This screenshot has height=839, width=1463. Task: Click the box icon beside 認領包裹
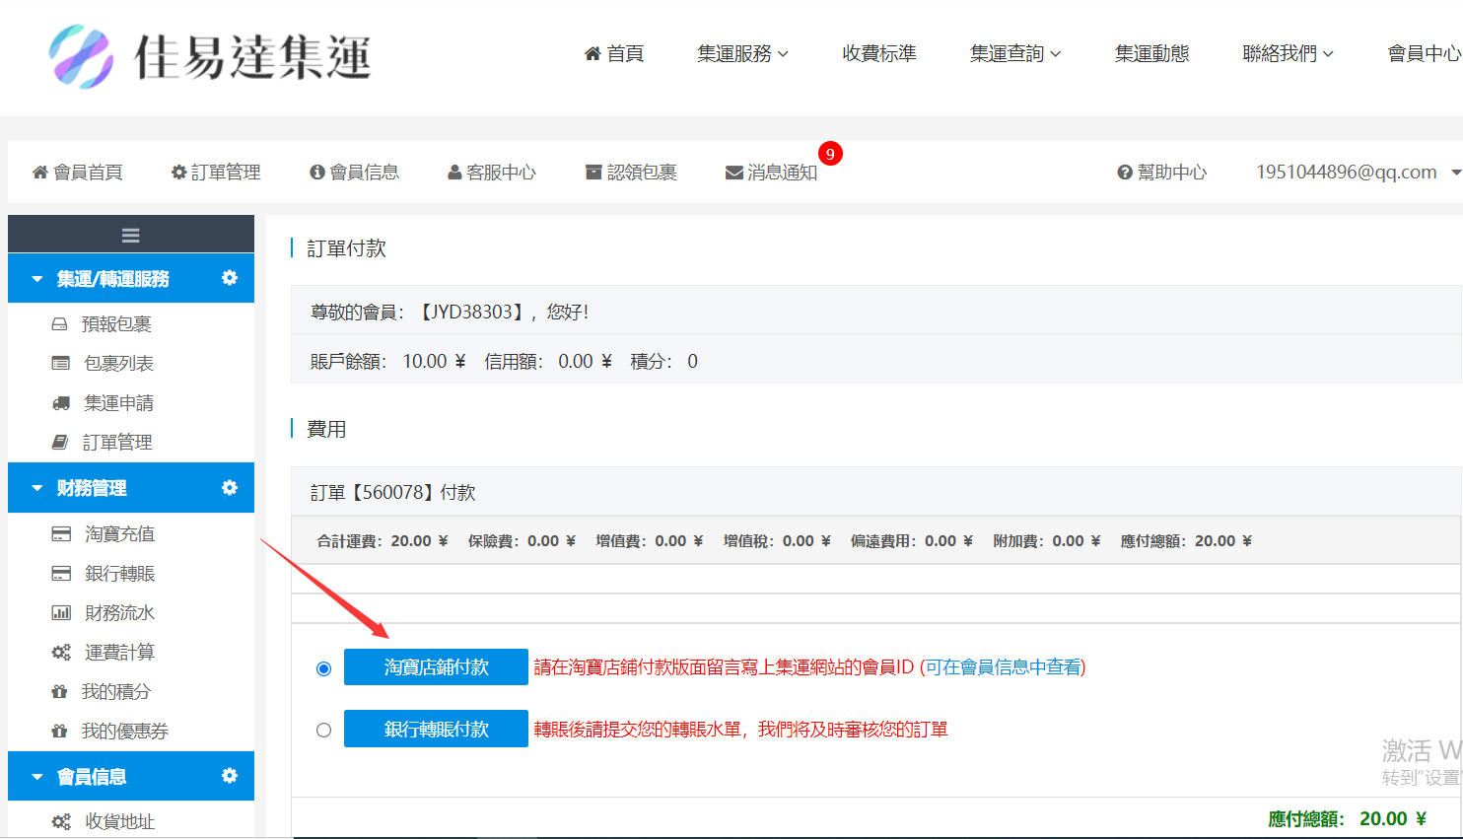[x=593, y=172]
